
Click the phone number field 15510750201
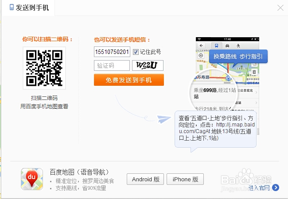(112, 52)
